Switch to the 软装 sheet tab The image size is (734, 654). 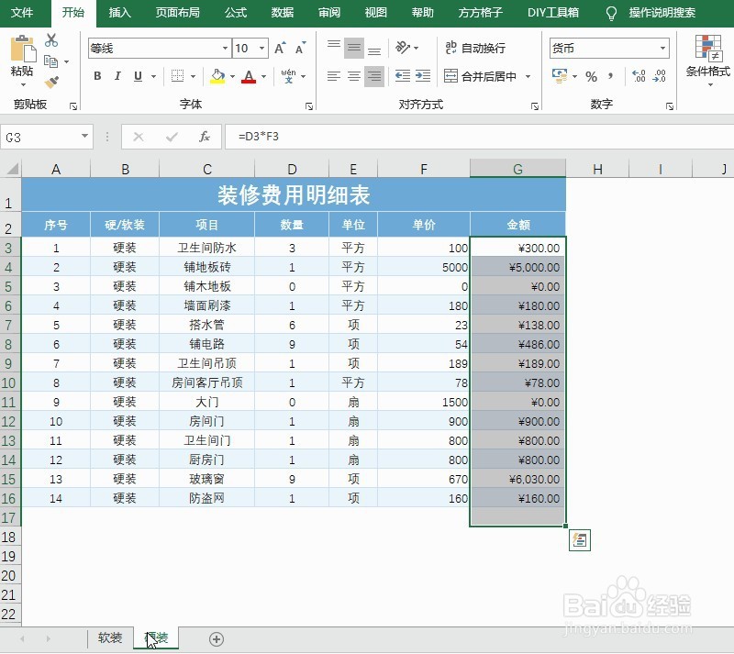tap(109, 637)
